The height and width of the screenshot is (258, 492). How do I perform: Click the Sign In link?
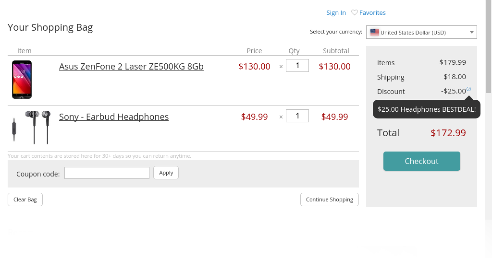(336, 12)
